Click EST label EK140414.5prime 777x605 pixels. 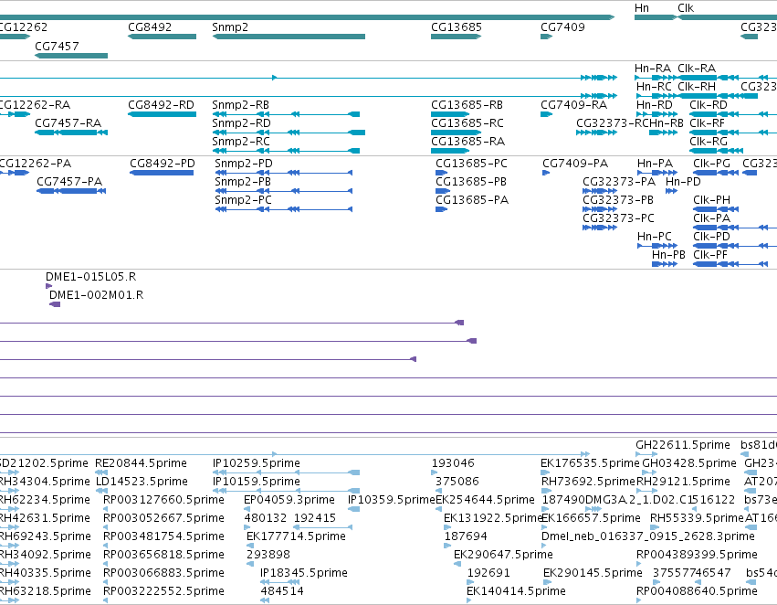pos(517,591)
